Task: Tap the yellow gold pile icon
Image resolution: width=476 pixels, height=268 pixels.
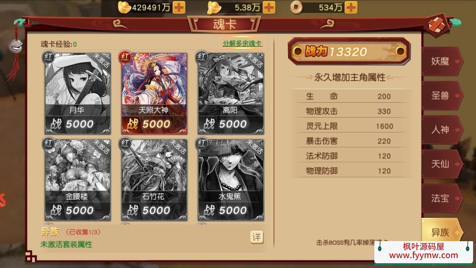Action: click(x=214, y=7)
